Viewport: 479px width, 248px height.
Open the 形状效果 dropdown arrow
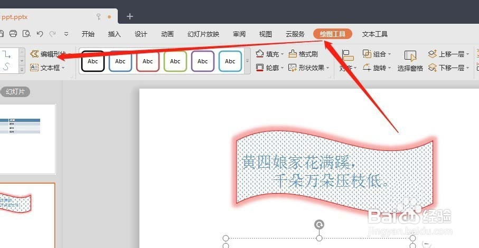[x=327, y=68]
